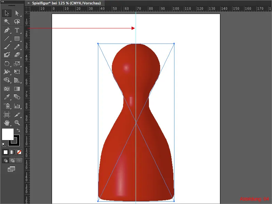
Task: Select the Type tool
Action: pos(17,30)
